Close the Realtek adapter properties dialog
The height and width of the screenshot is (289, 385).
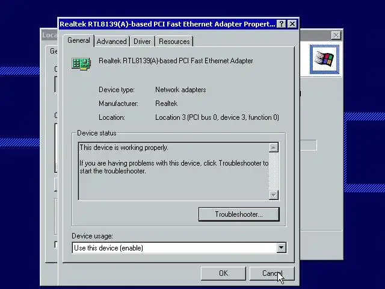pos(292,24)
